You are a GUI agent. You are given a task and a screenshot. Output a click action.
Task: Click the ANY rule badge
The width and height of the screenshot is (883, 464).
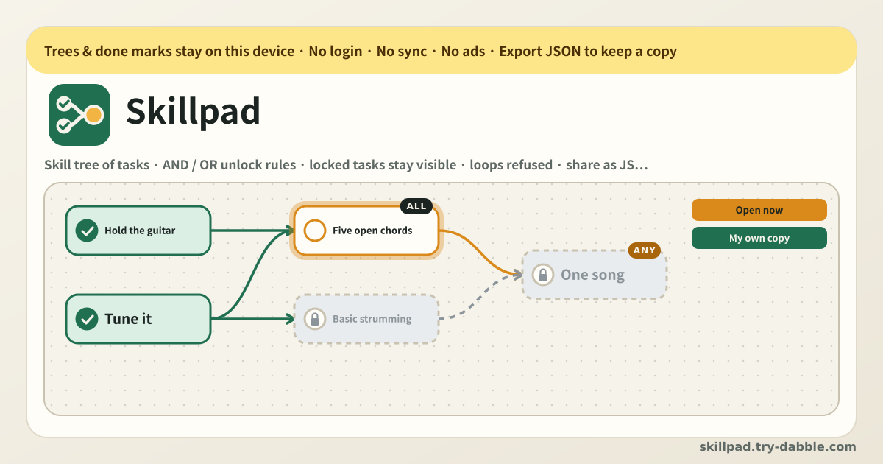645,250
